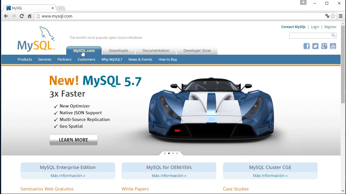The height and width of the screenshot is (194, 346).
Task: Open MySQL Google Plus icon
Action: (324, 46)
